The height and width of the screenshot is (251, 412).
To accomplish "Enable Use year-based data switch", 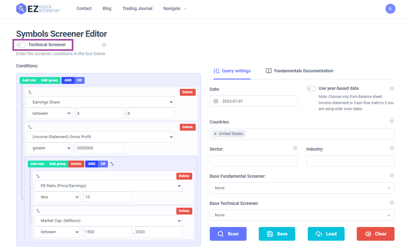I will 311,89.
